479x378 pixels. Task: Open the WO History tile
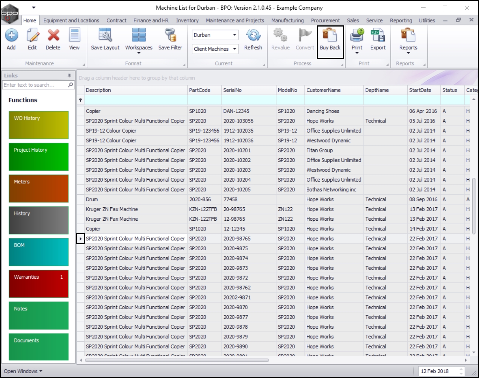coord(38,125)
